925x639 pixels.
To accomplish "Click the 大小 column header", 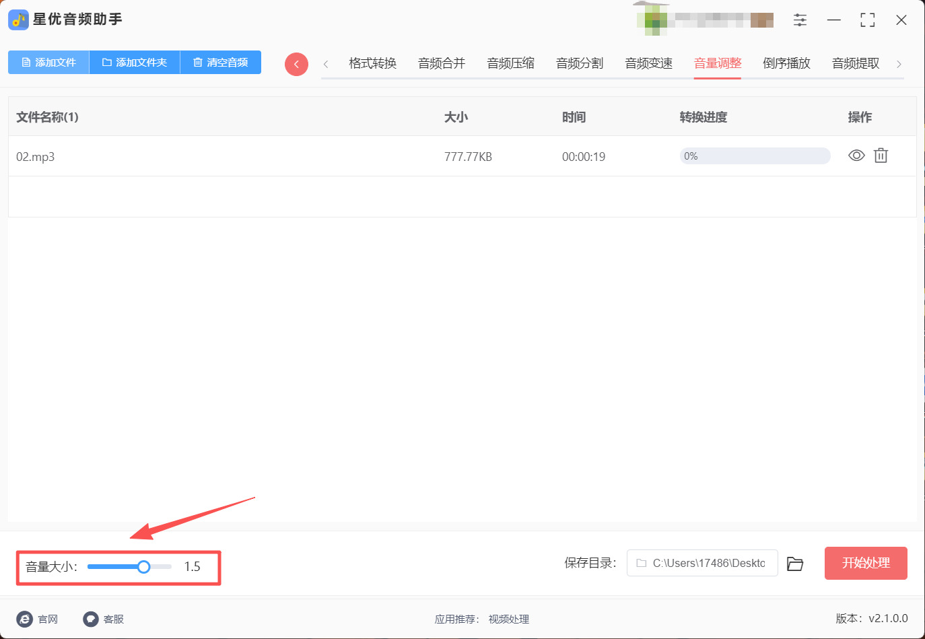I will click(x=456, y=117).
